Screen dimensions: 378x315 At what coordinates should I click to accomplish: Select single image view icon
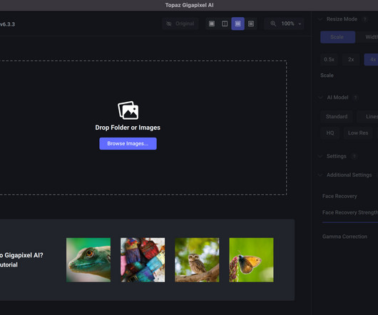point(212,24)
